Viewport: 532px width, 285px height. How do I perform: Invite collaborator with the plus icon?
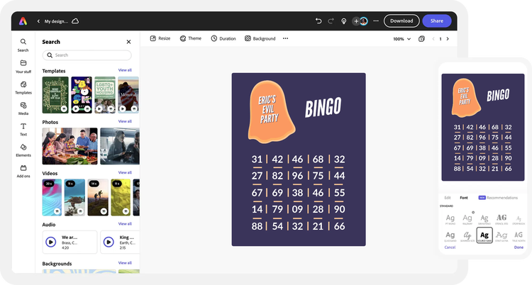pos(356,21)
